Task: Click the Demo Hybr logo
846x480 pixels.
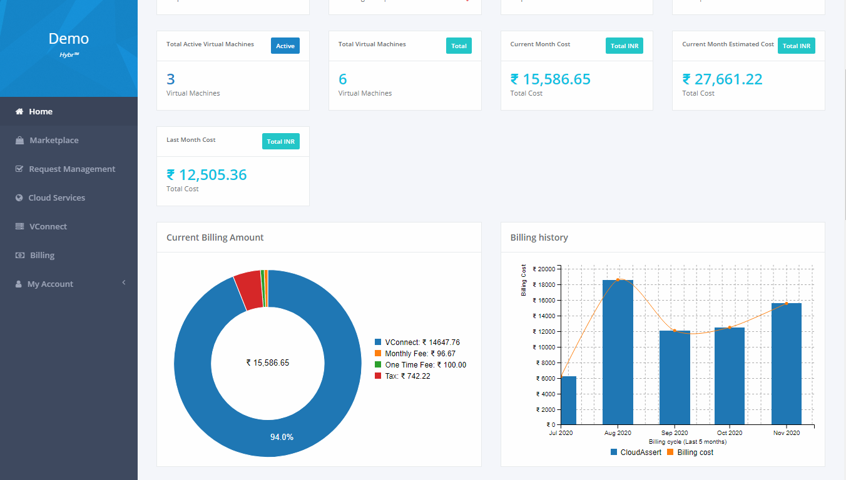Action: click(68, 44)
